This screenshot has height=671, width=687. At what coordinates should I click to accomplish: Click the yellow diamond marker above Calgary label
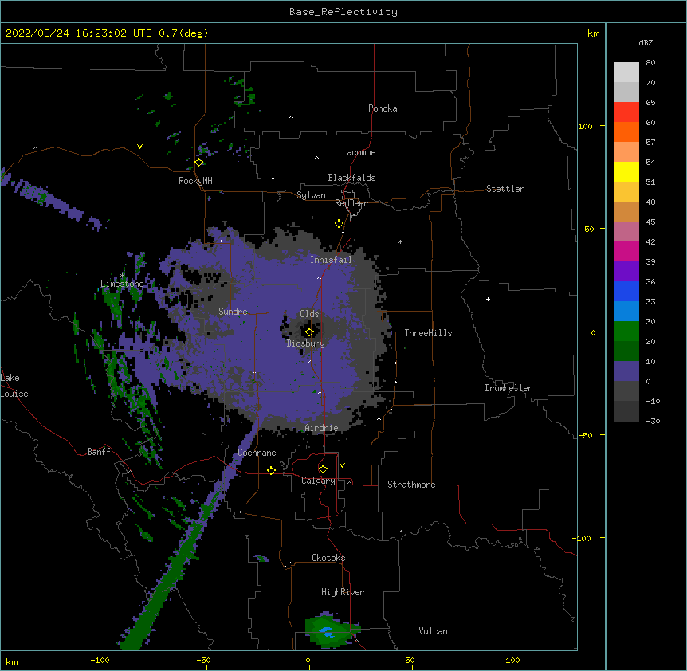[x=323, y=469]
